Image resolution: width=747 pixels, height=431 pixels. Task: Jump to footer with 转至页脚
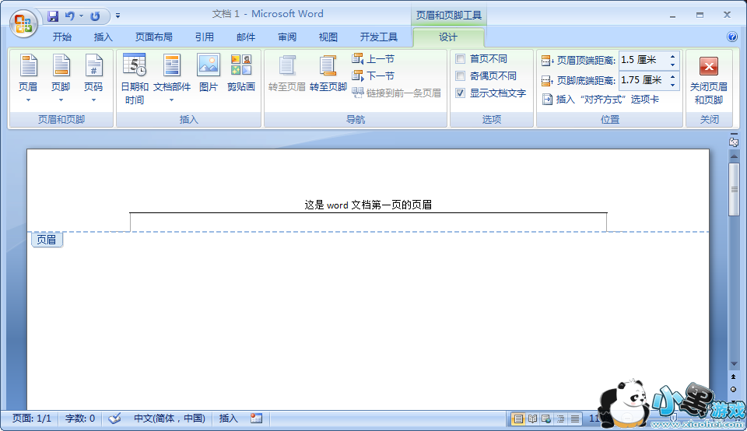[328, 73]
